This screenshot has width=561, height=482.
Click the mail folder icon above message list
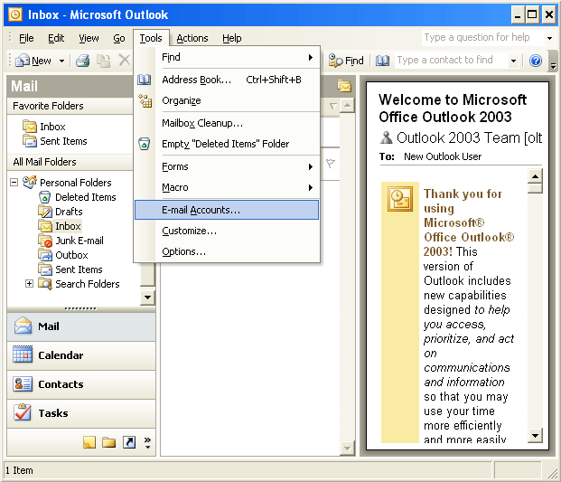coord(344,86)
